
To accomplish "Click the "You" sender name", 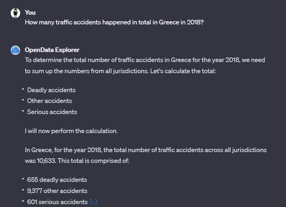I will [30, 13].
